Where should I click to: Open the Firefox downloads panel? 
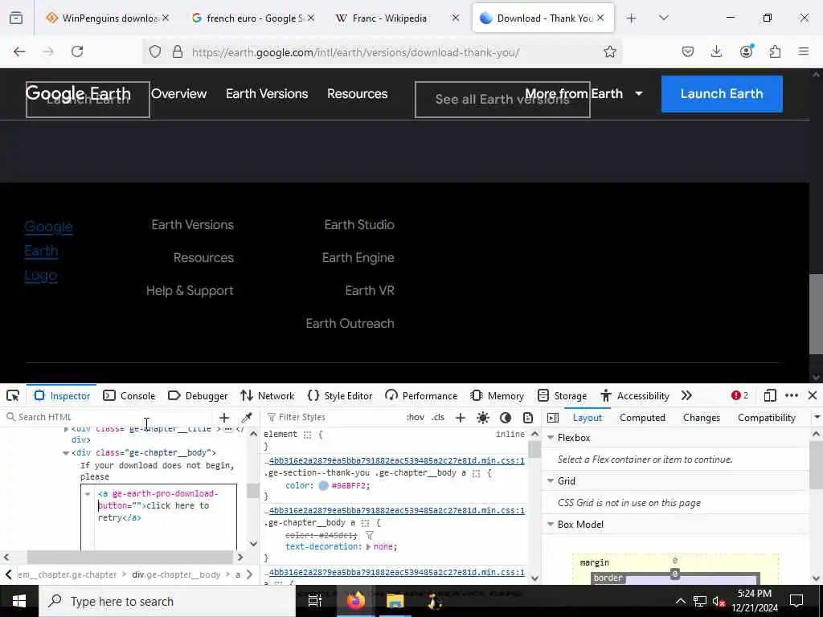pos(716,51)
